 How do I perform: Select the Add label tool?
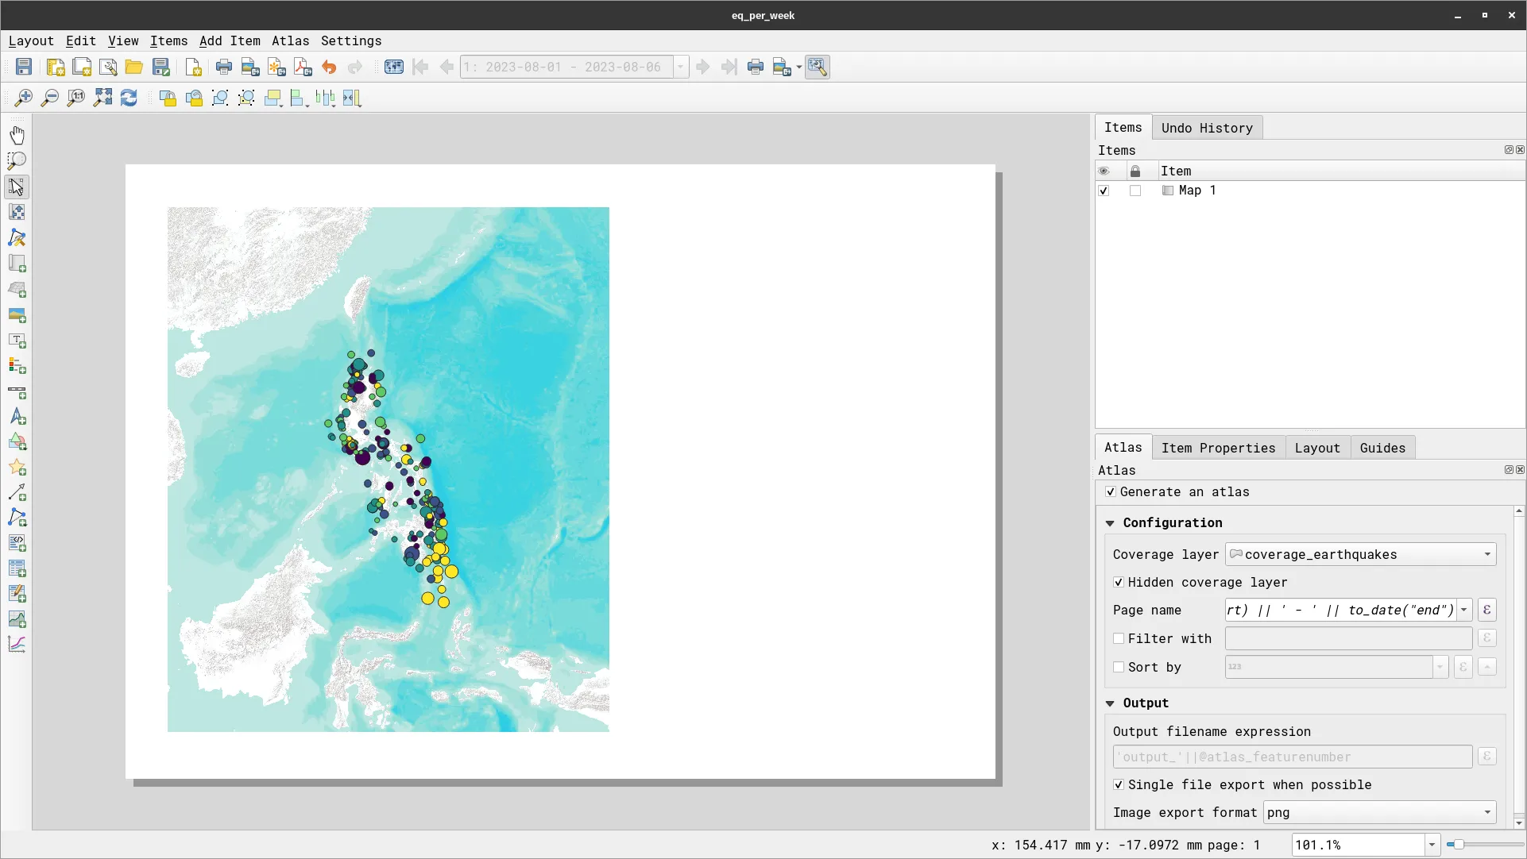pos(17,341)
